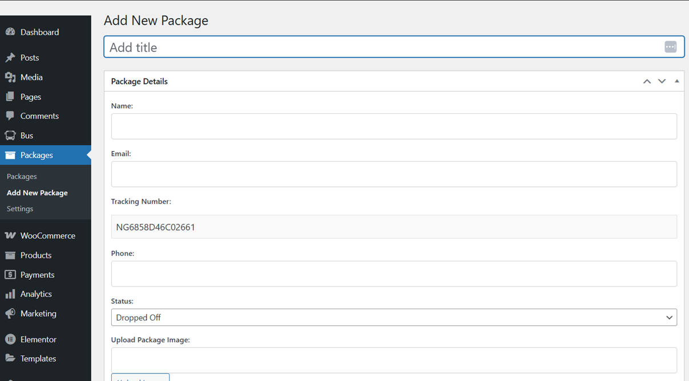Click the Bus icon in sidebar
Image resolution: width=689 pixels, height=381 pixels.
tap(10, 136)
